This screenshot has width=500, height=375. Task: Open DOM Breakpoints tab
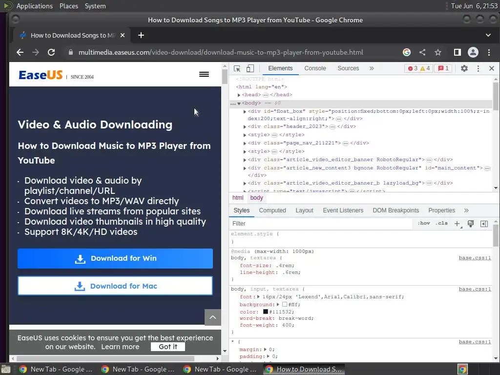point(396,210)
